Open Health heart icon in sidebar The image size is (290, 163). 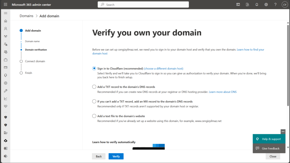[x=5, y=107]
